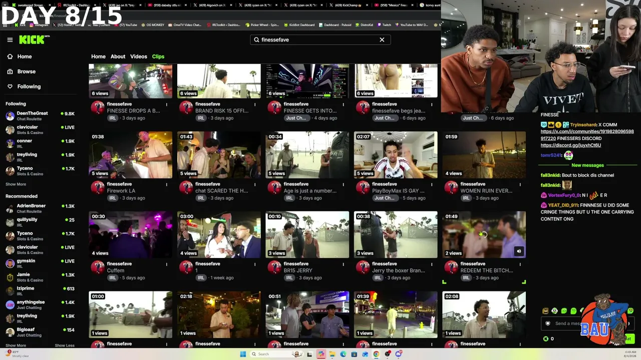
Task: Open options menu for WOMEN RUIN EVER clip
Action: click(x=520, y=184)
